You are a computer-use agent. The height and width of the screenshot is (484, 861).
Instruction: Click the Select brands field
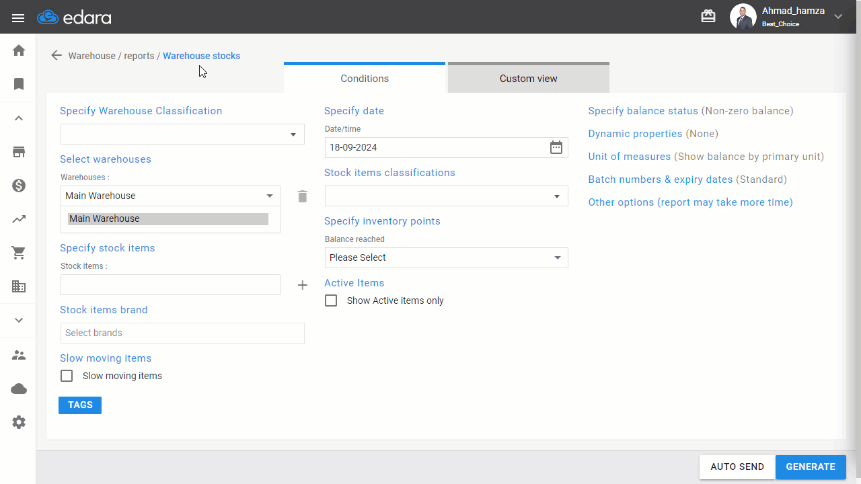point(182,333)
